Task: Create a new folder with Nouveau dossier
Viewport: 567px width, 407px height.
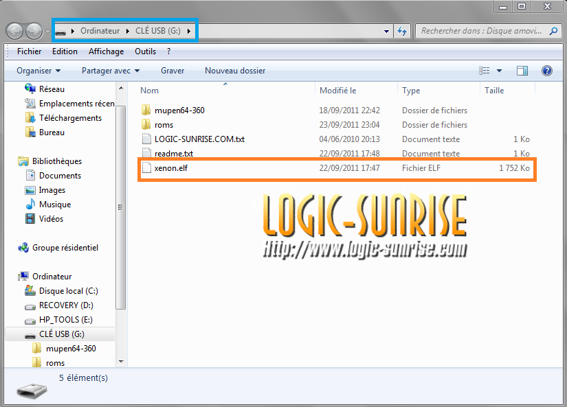Action: (x=235, y=71)
